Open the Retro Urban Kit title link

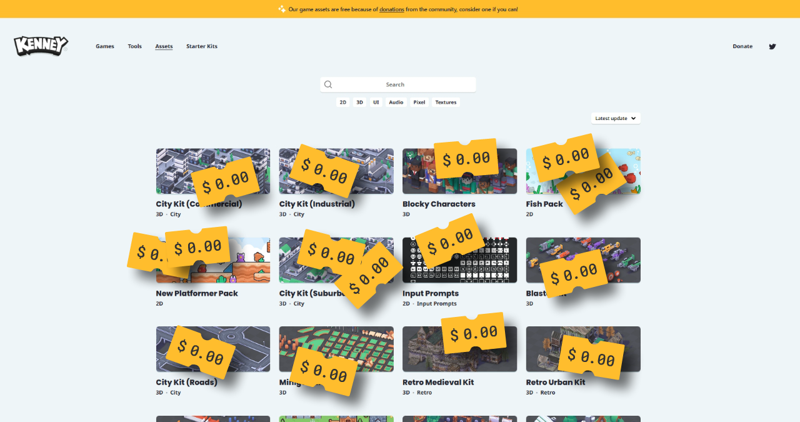pos(556,382)
